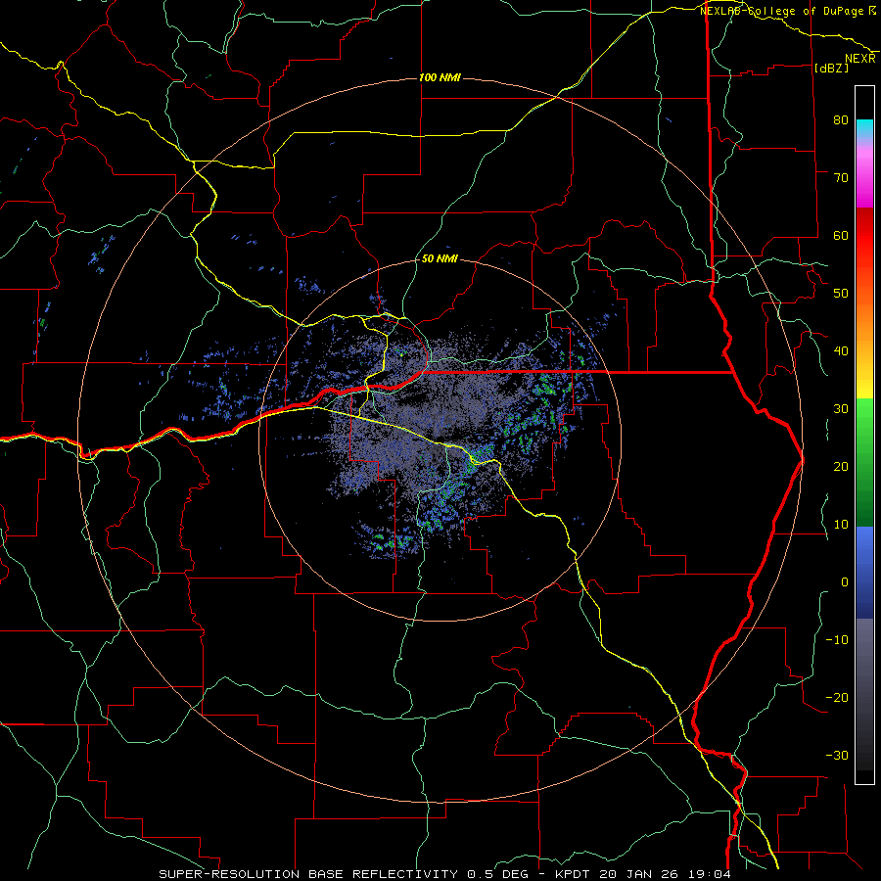881x881 pixels.
Task: Click the '100 NMI' range ring label
Action: tap(440, 77)
